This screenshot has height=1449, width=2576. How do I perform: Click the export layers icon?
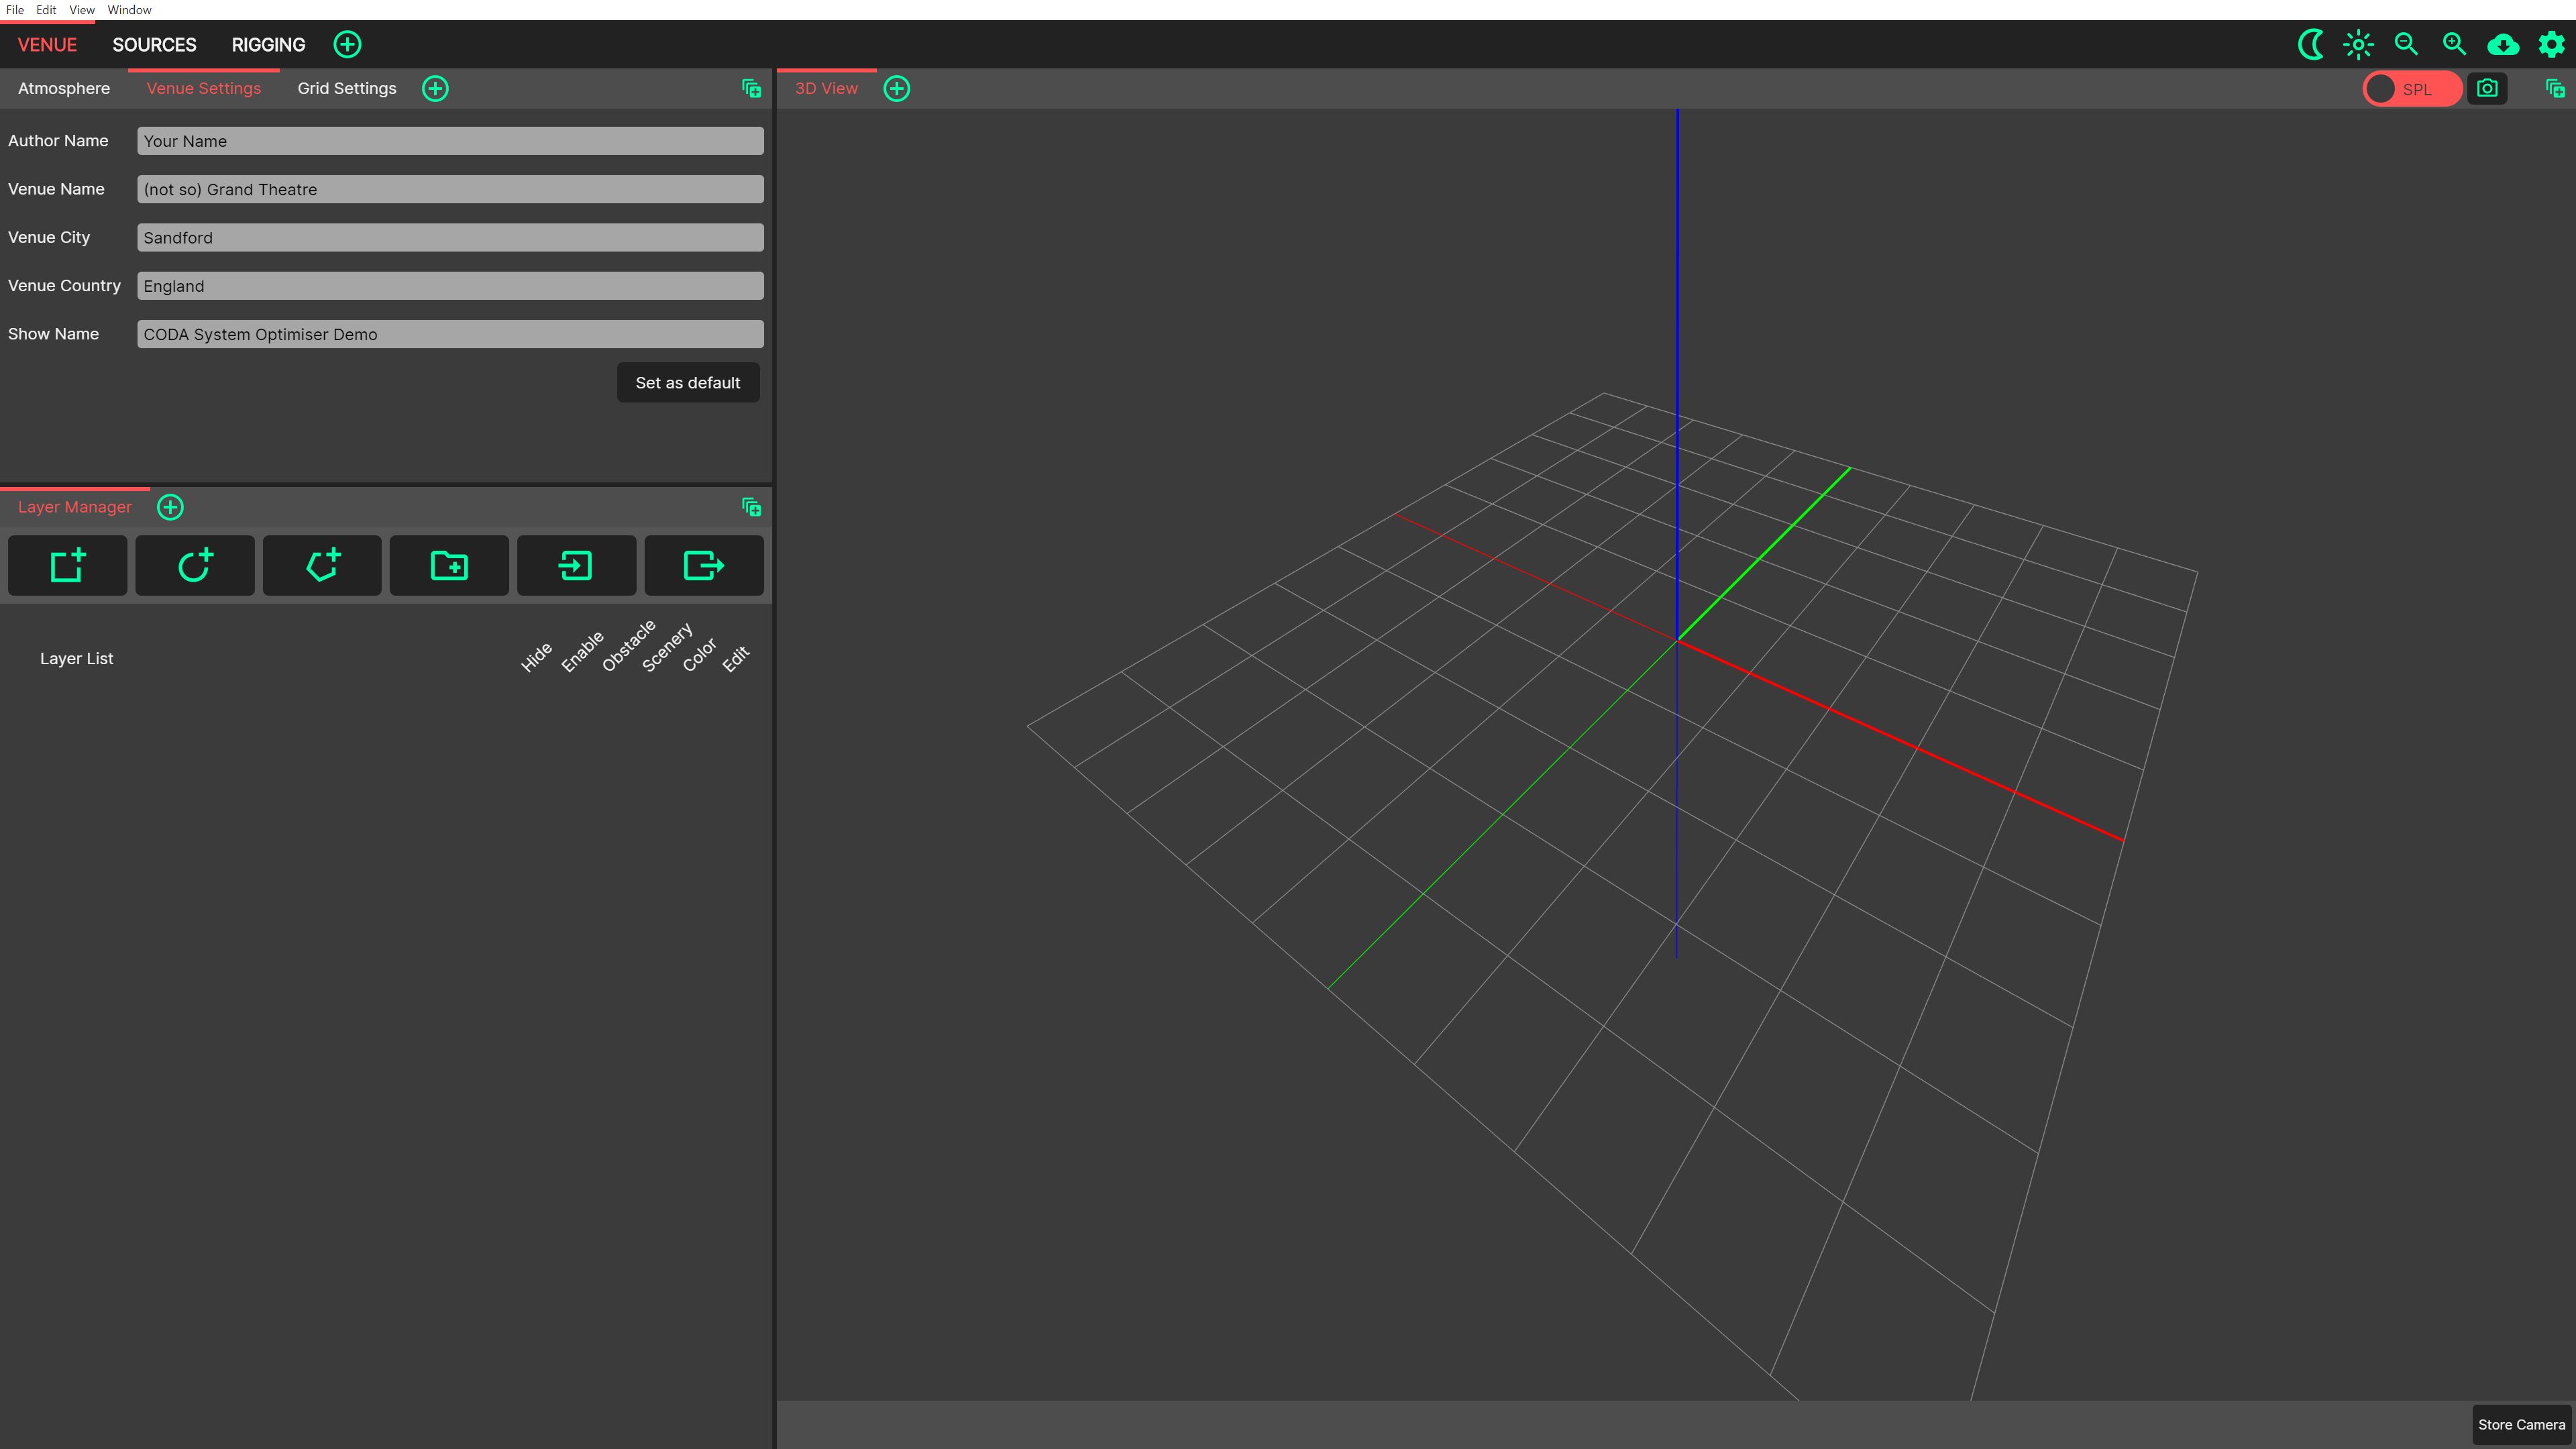tap(703, 565)
